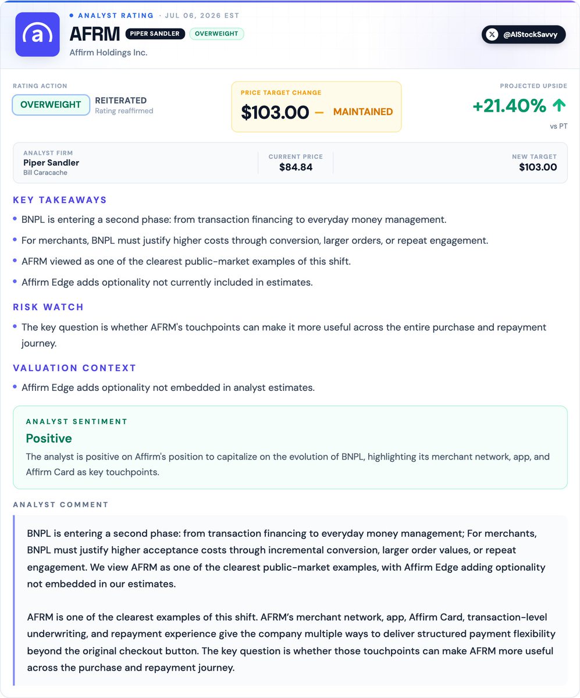Screen dimensions: 580x698
Task: Click the blue dot beside Analyst Rating
Action: (72, 16)
